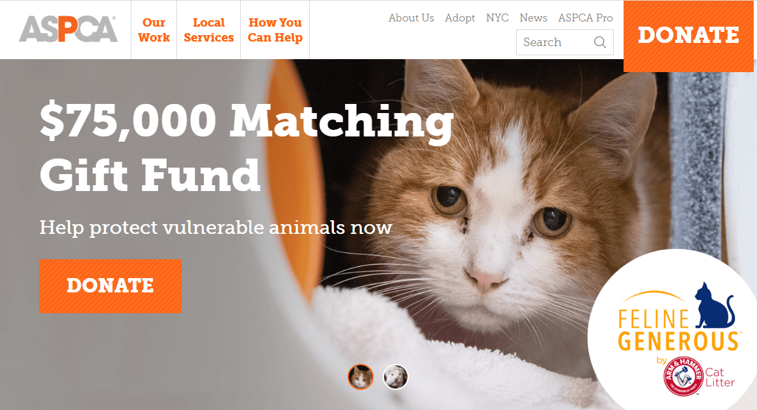The image size is (757, 410).
Task: Click the Arm & Hammer Cat Litter logo
Action: (699, 376)
